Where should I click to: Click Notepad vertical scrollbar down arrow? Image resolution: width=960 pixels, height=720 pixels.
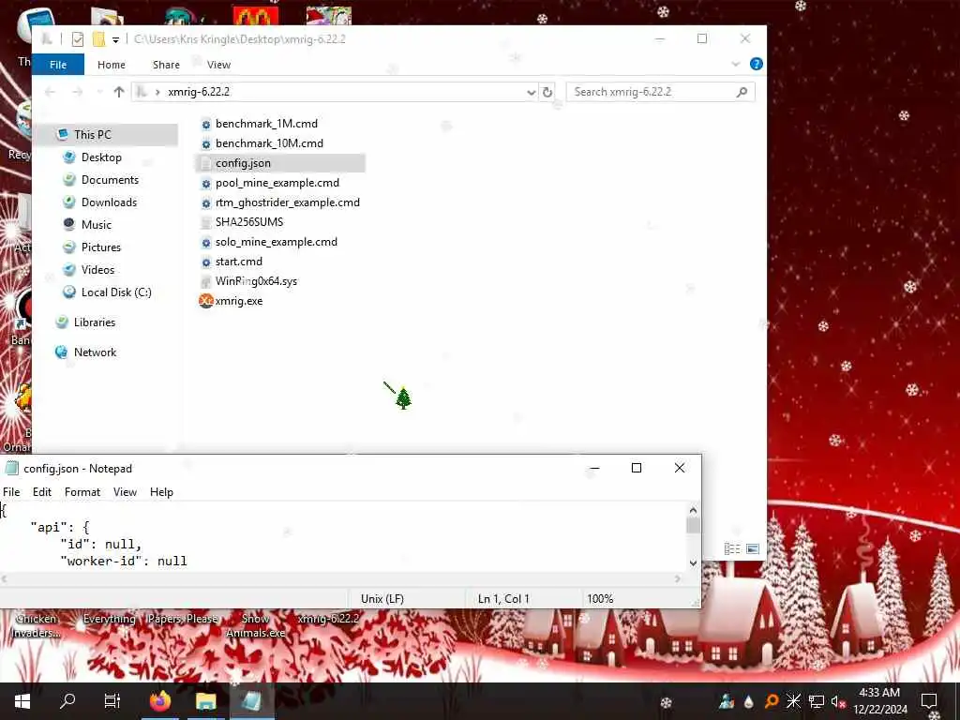[693, 563]
